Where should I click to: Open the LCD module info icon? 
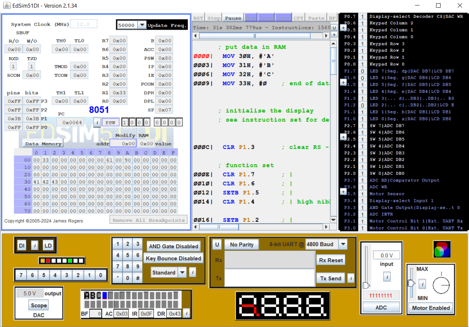click(186, 313)
